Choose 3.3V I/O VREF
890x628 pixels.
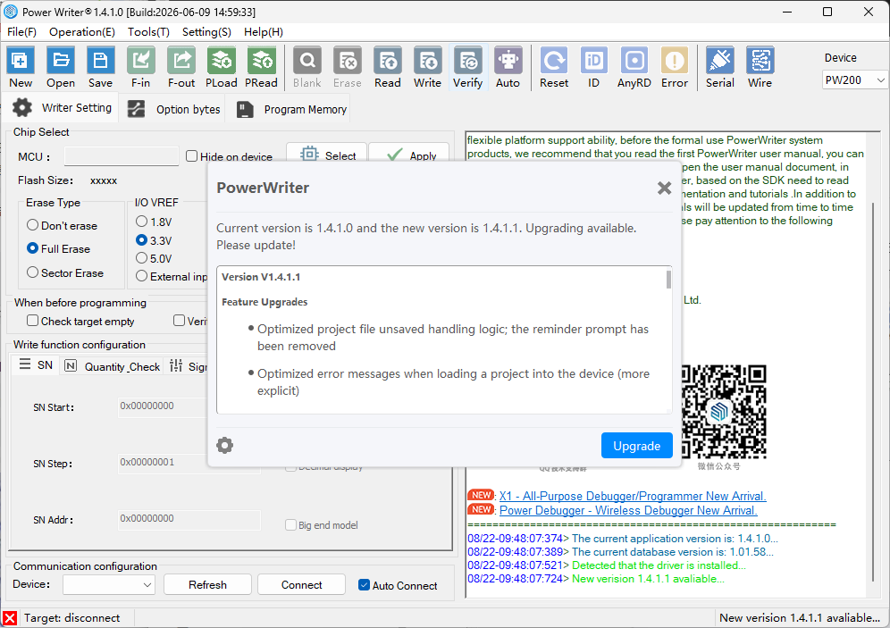click(142, 240)
